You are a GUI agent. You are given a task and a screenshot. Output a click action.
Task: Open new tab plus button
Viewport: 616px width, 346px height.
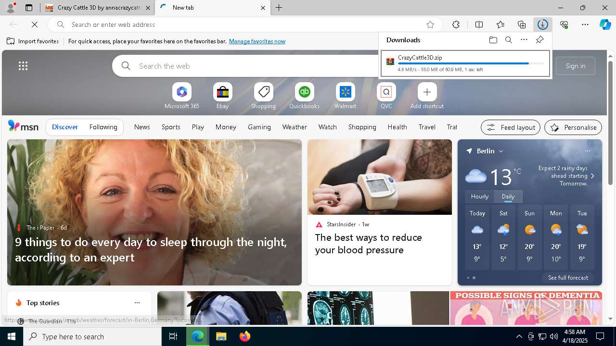pos(279,8)
